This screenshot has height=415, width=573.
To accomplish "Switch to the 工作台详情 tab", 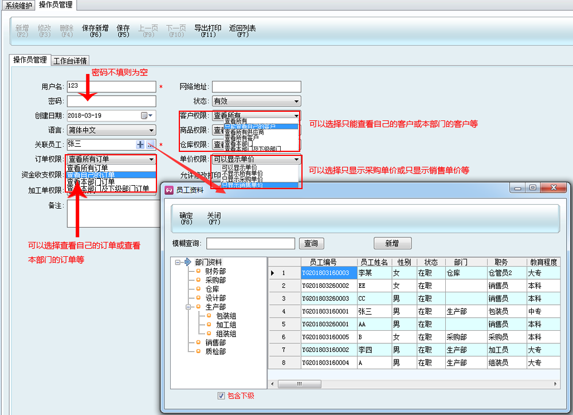I will [70, 61].
